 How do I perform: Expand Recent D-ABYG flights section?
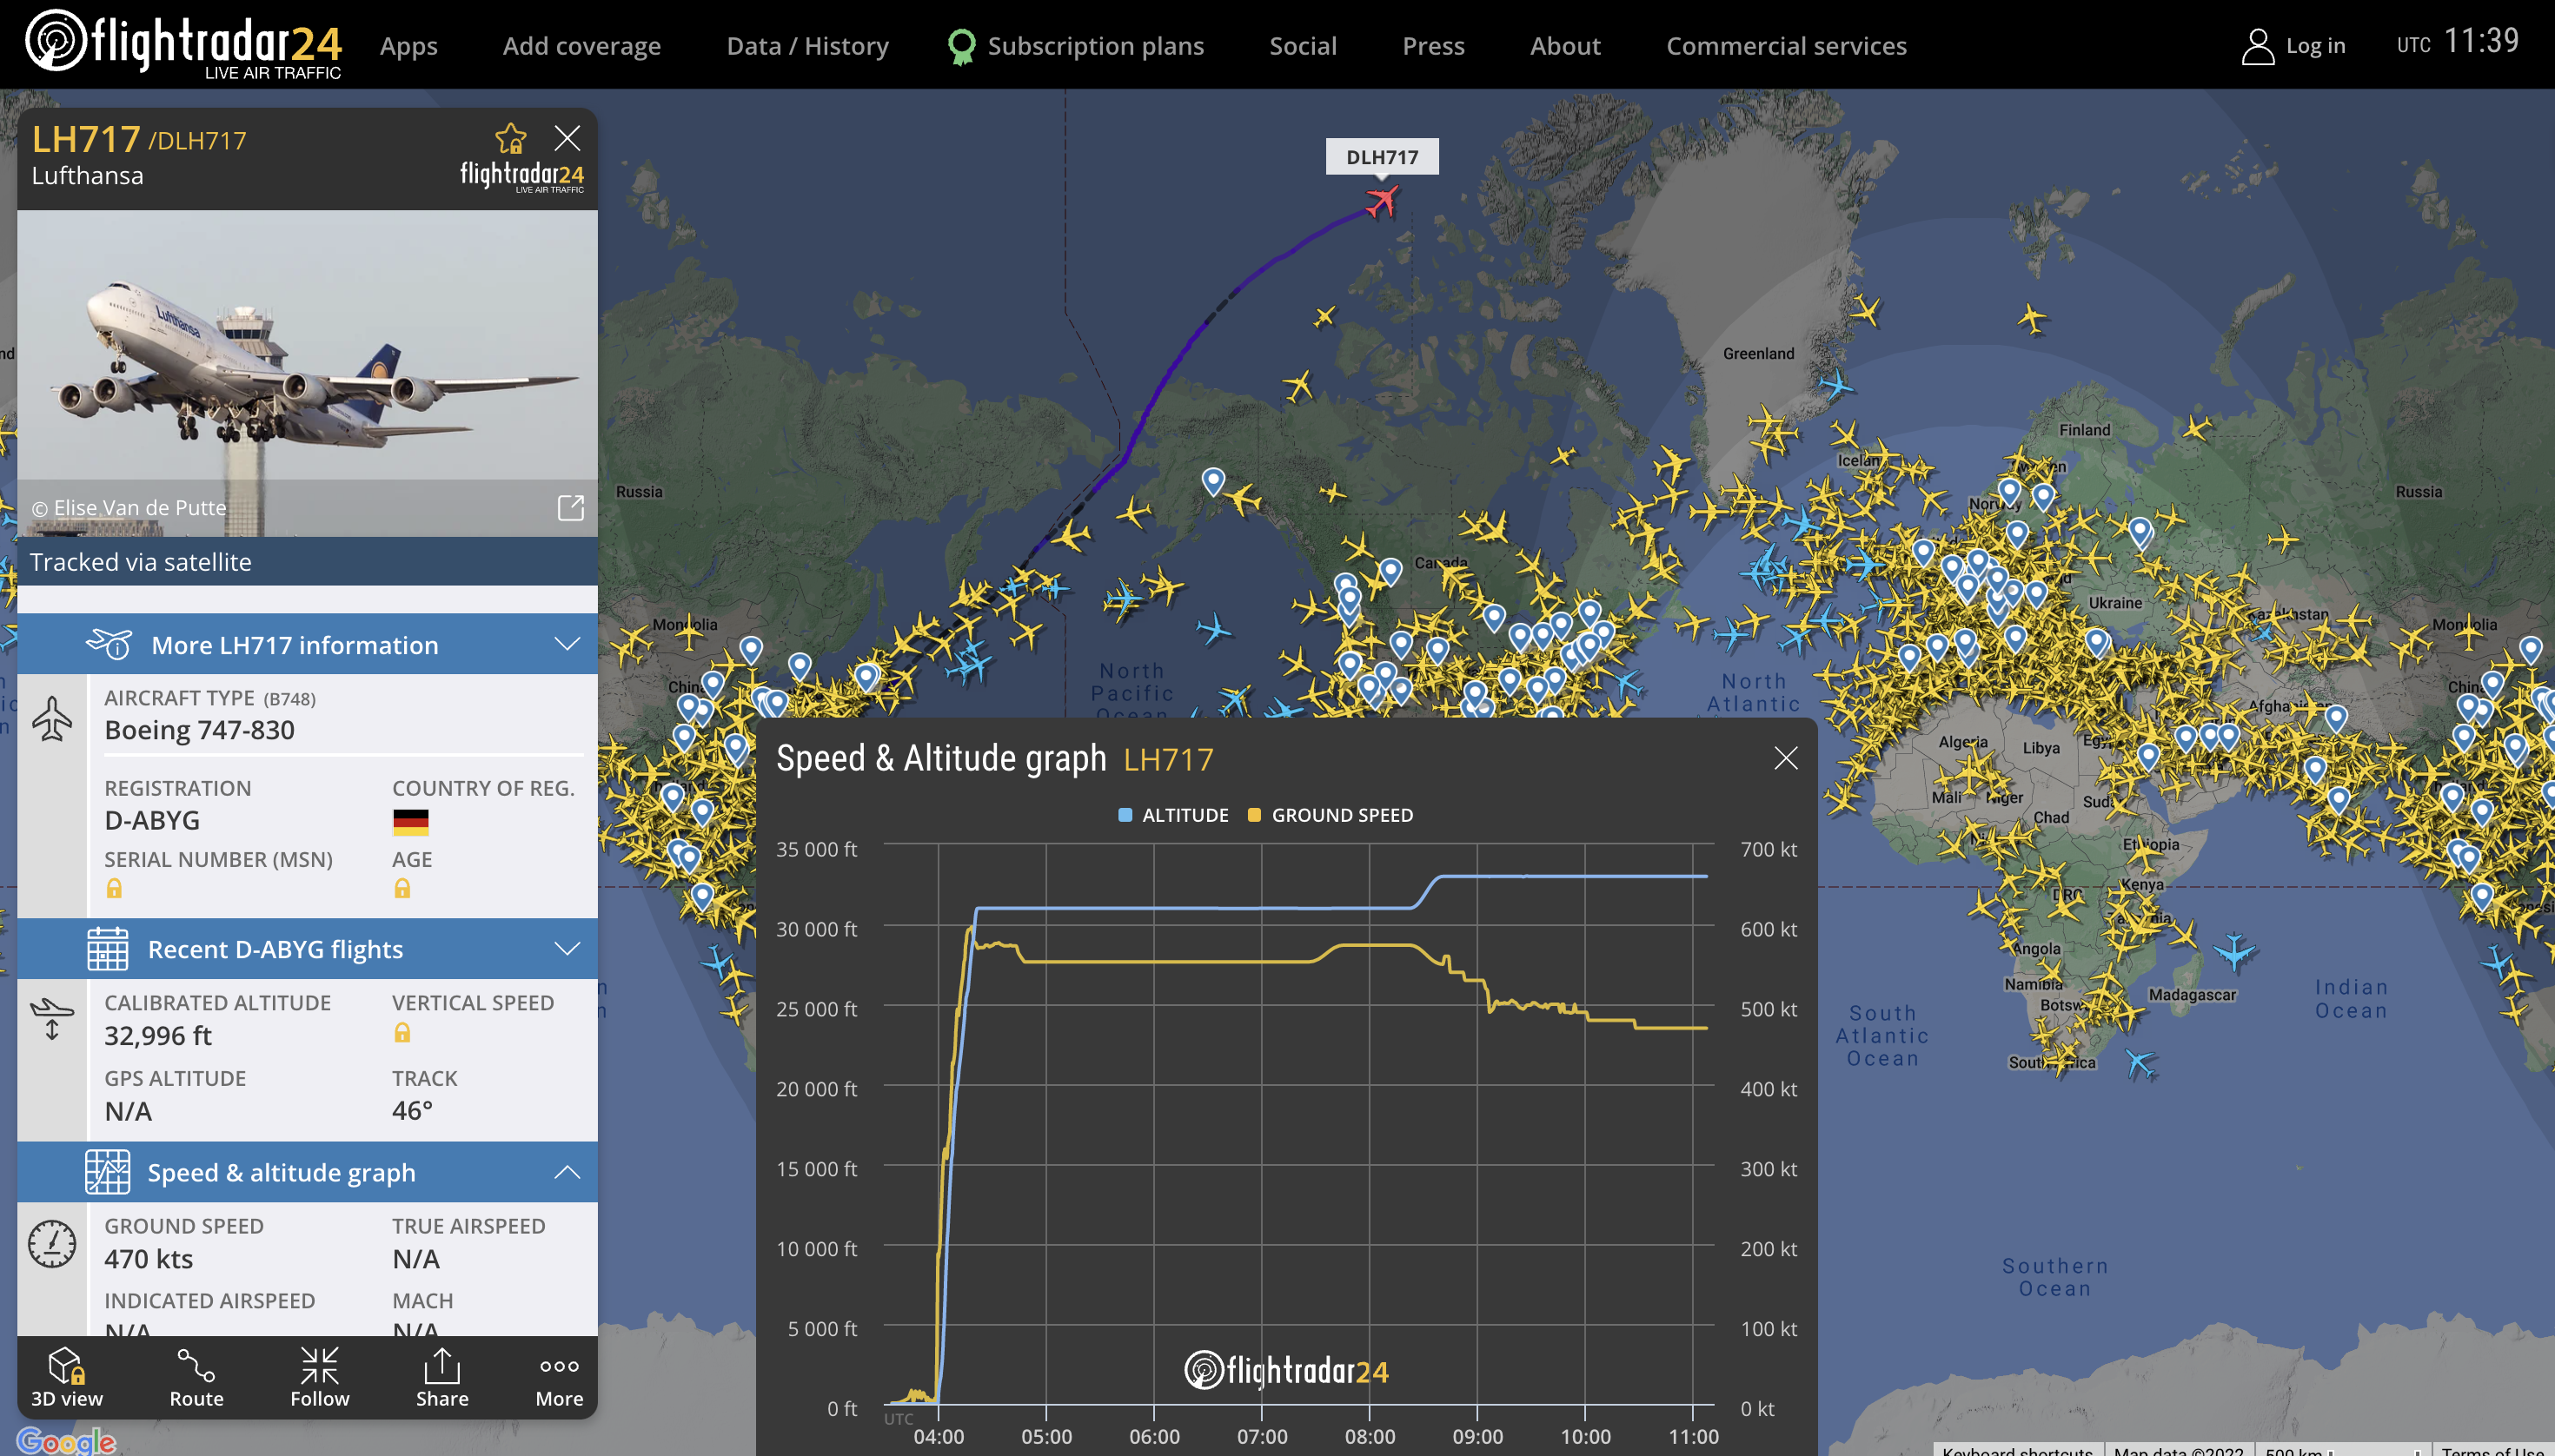[307, 949]
